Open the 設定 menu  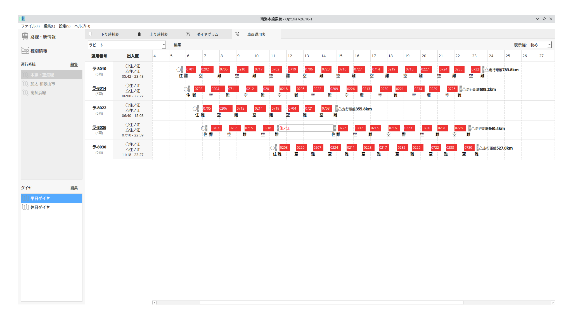[65, 26]
